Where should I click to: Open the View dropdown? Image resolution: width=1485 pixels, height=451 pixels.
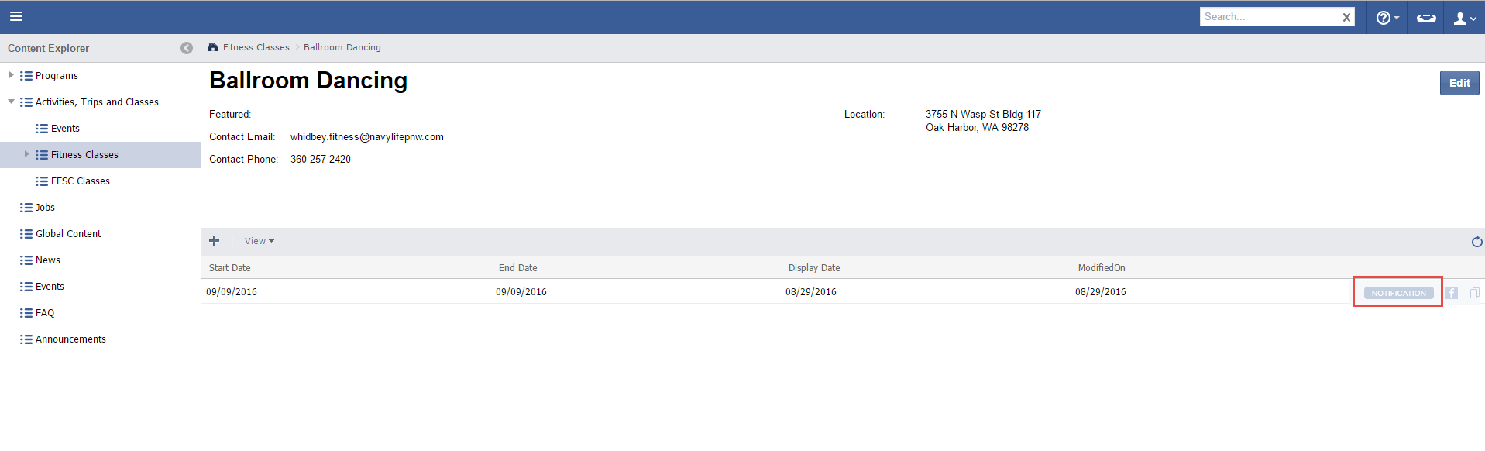click(x=259, y=241)
